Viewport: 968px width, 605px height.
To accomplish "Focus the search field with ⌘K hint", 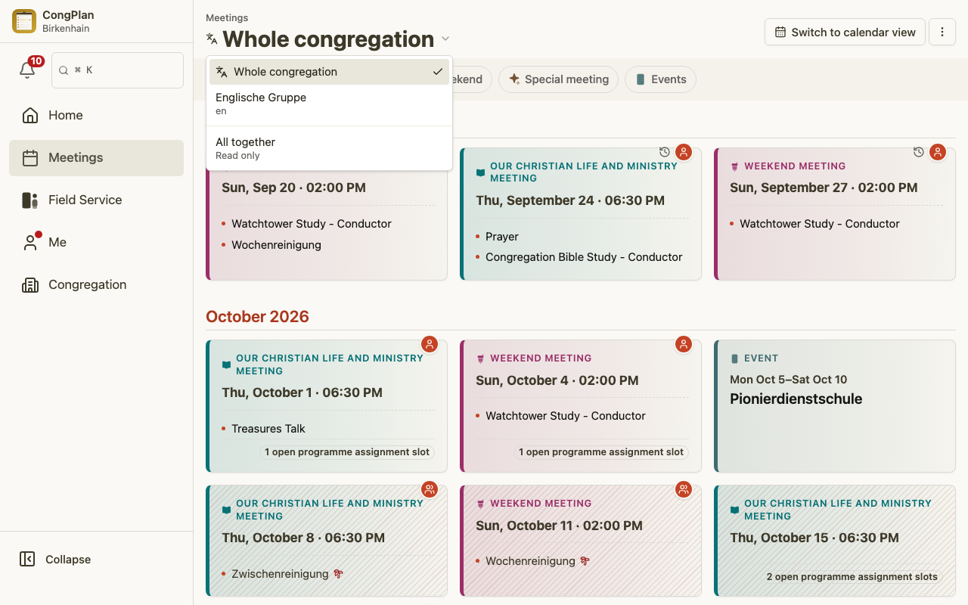I will [117, 70].
